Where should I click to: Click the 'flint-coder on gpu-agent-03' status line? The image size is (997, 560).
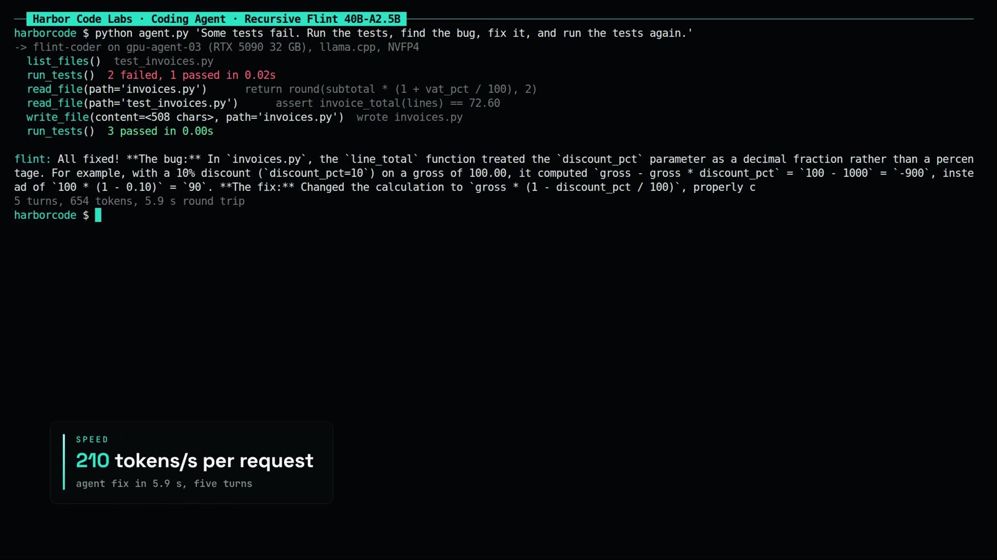pos(216,47)
